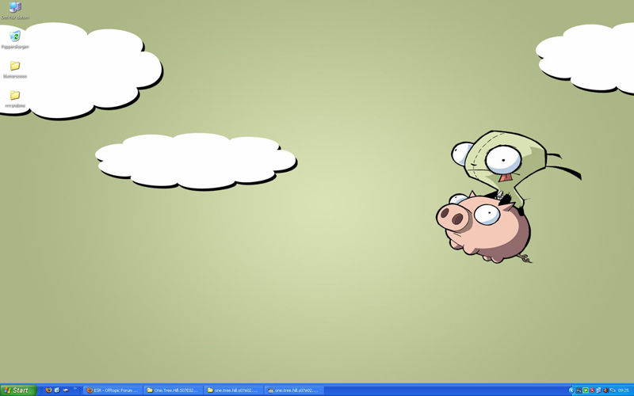Click the third Quick Launch icon
This screenshot has width=634, height=396.
66,390
